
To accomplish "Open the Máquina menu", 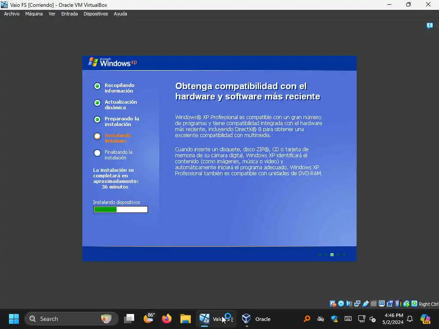I will click(34, 14).
